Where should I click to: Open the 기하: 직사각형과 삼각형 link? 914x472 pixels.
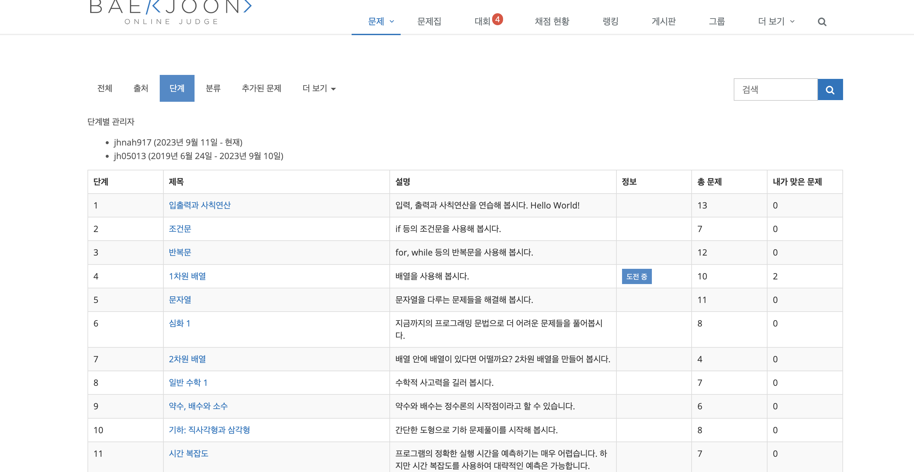[209, 430]
